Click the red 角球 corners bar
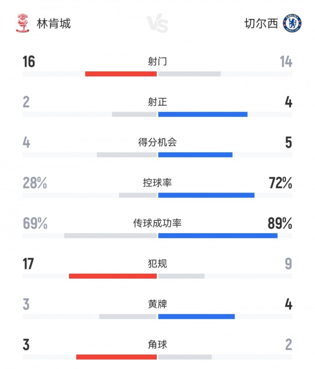The image size is (315, 369). coord(116,357)
